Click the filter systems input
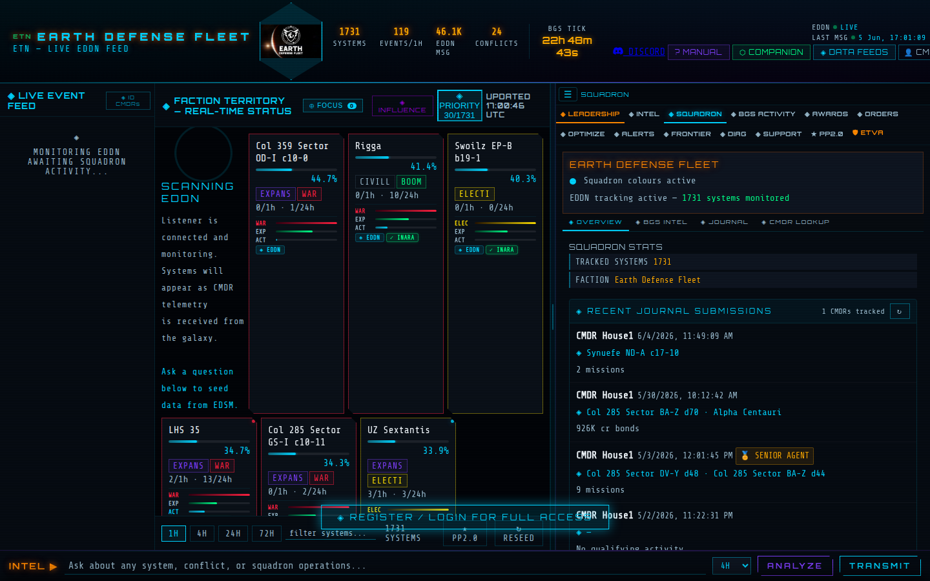This screenshot has width=930, height=581. click(330, 533)
